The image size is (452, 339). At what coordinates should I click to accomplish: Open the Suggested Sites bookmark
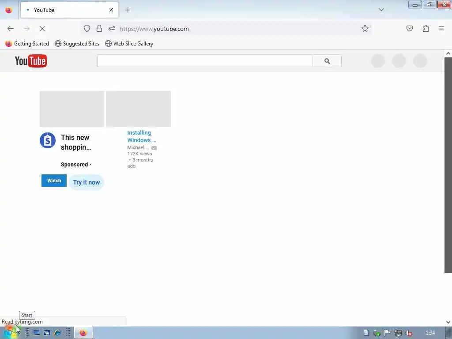tap(77, 44)
